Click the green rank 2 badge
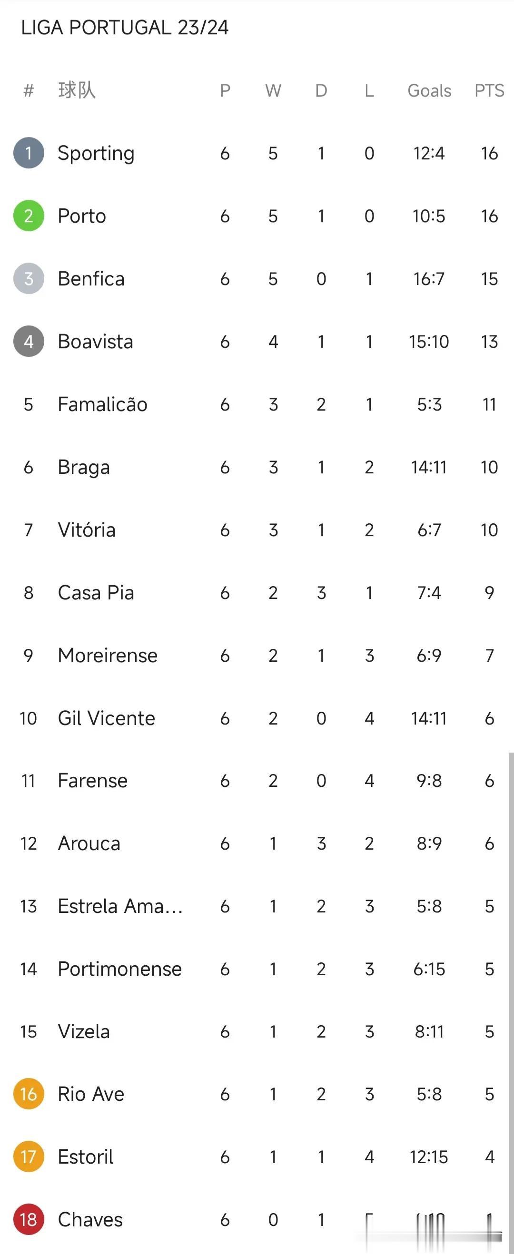 pos(29,216)
